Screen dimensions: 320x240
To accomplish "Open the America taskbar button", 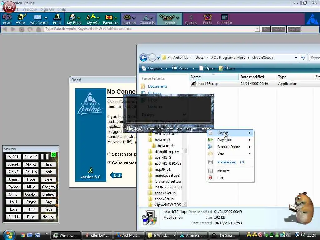I will pyautogui.click(x=192, y=235).
